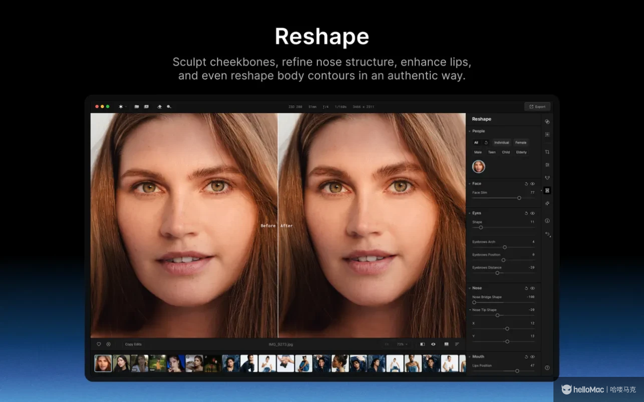Adjust the Eyebrows Arch slider
Screen dimensions: 644x402
[503, 247]
